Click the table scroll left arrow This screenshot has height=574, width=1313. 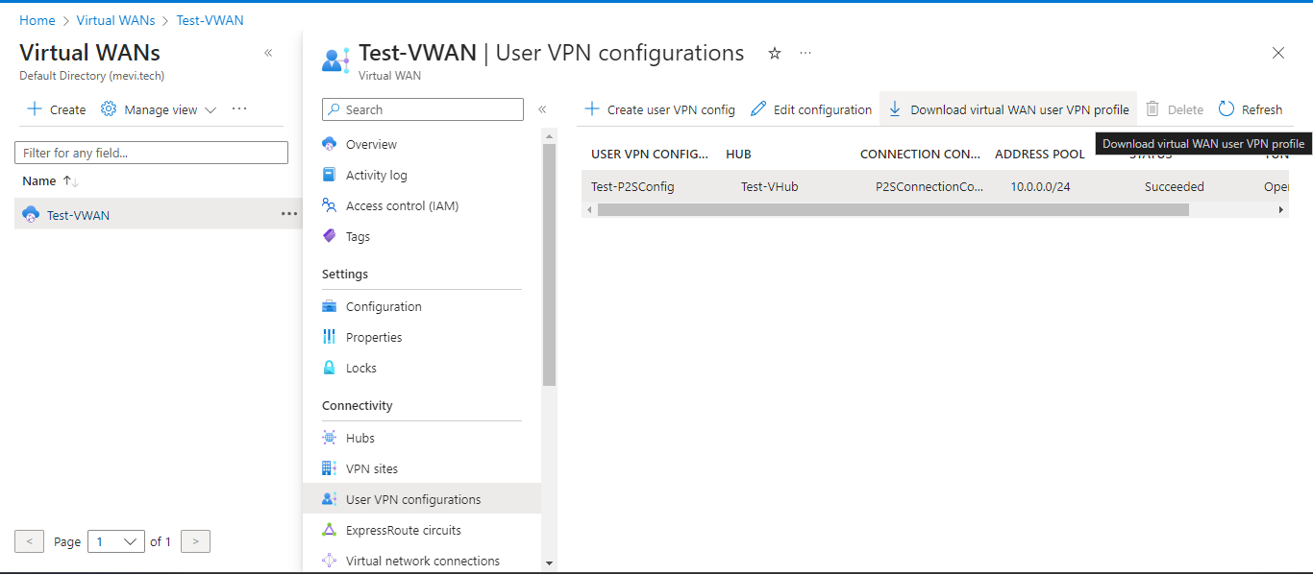click(x=589, y=209)
